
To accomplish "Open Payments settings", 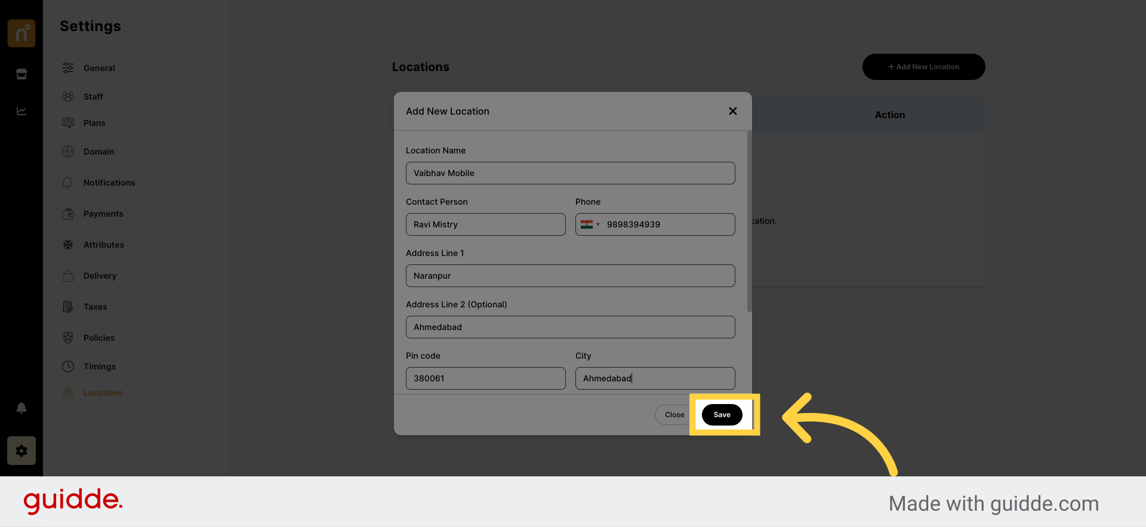I will coord(103,214).
